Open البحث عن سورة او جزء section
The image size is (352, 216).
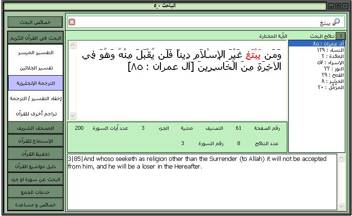[x=35, y=179]
